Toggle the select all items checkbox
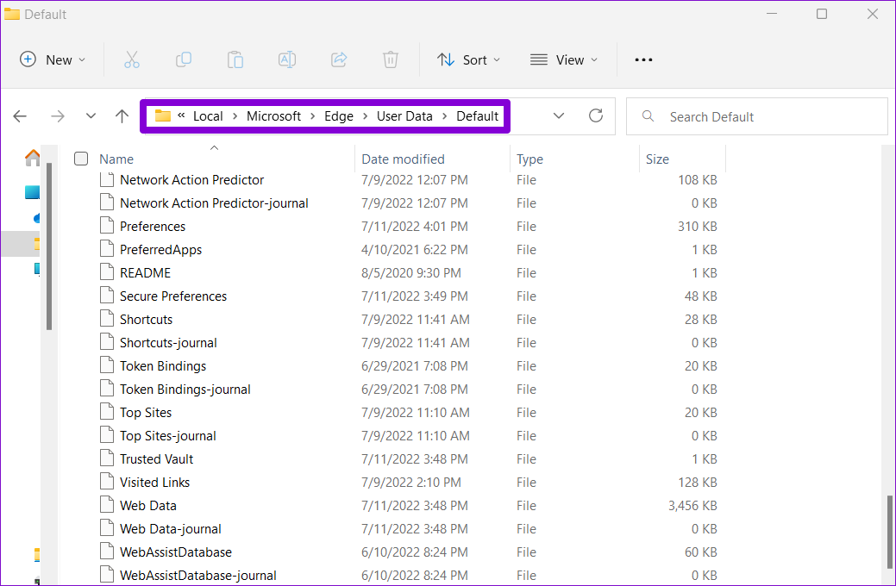Viewport: 896px width, 586px height. (x=81, y=159)
